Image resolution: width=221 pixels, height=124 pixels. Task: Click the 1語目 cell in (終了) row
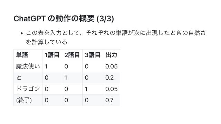tap(52, 100)
